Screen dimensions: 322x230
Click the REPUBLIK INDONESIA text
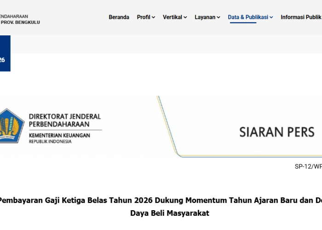(50, 142)
